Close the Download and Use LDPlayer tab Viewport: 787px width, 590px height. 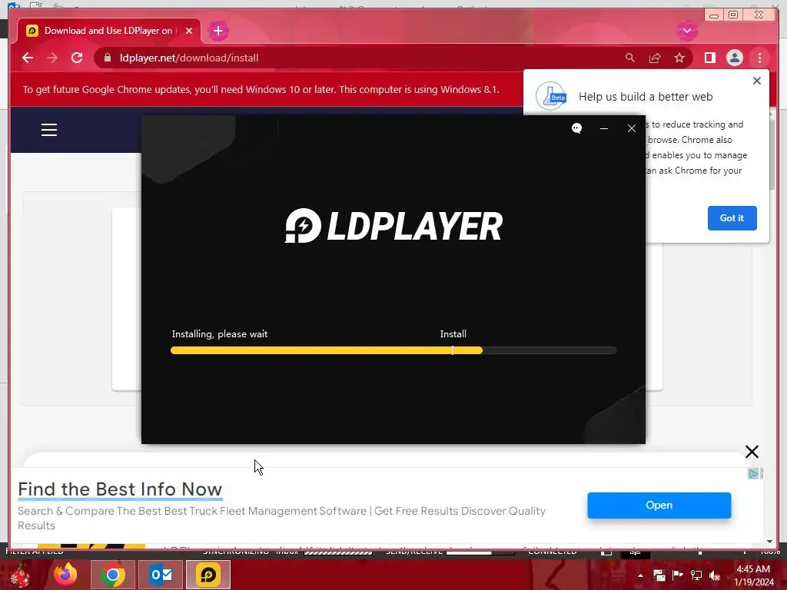pyautogui.click(x=189, y=31)
